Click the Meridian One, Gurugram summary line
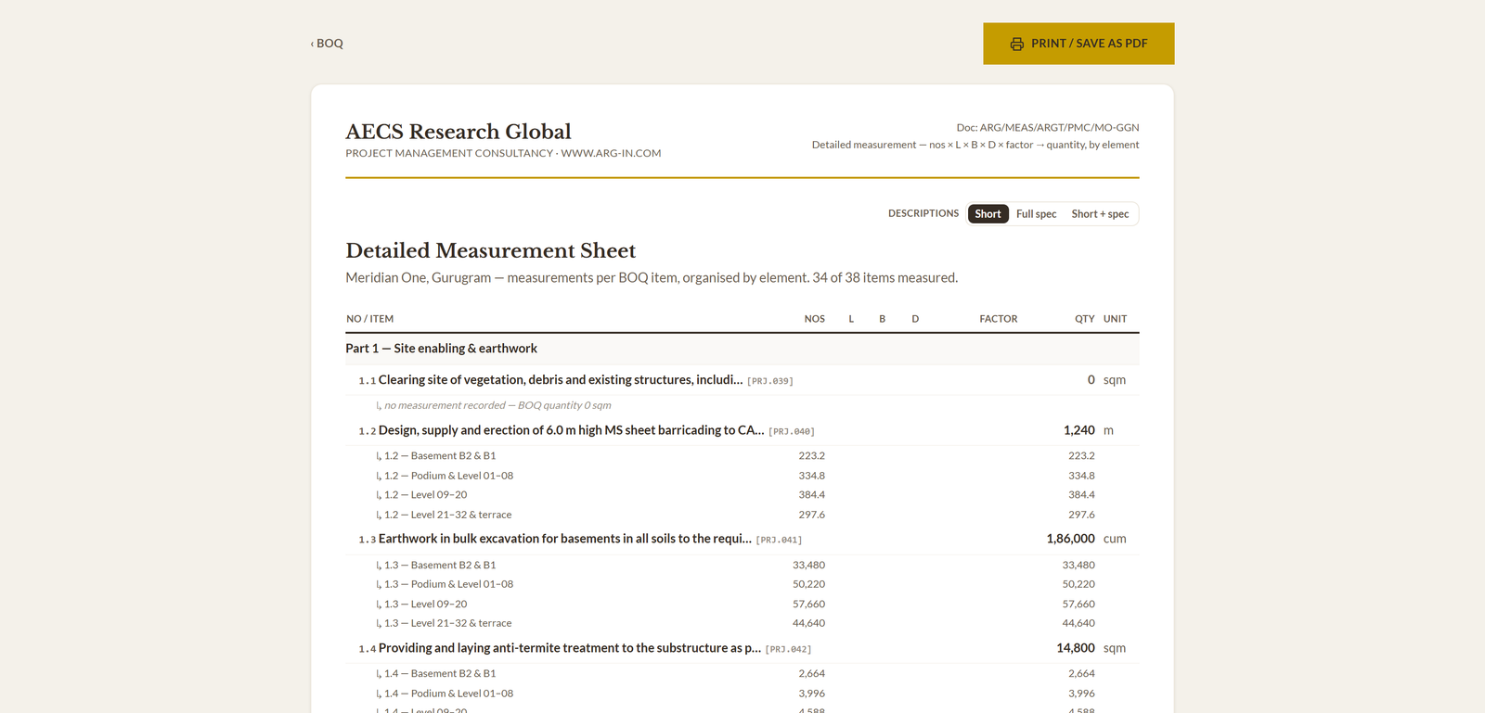Screen dimensions: 1485x713 pyautogui.click(x=652, y=277)
